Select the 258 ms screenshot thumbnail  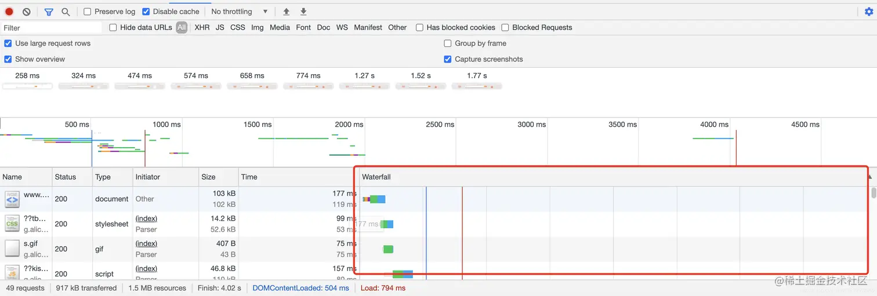27,86
